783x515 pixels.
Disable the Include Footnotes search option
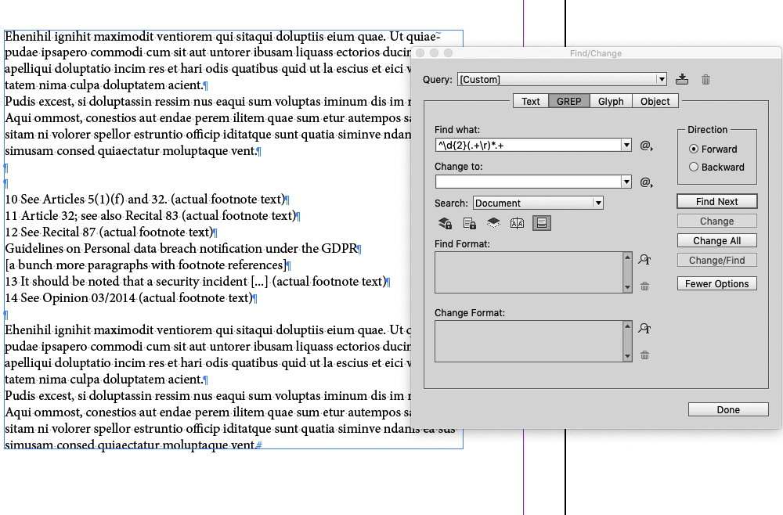[x=541, y=223]
